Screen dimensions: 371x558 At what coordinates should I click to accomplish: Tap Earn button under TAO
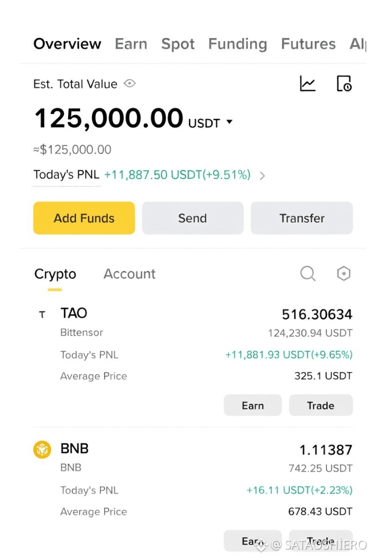(x=253, y=405)
